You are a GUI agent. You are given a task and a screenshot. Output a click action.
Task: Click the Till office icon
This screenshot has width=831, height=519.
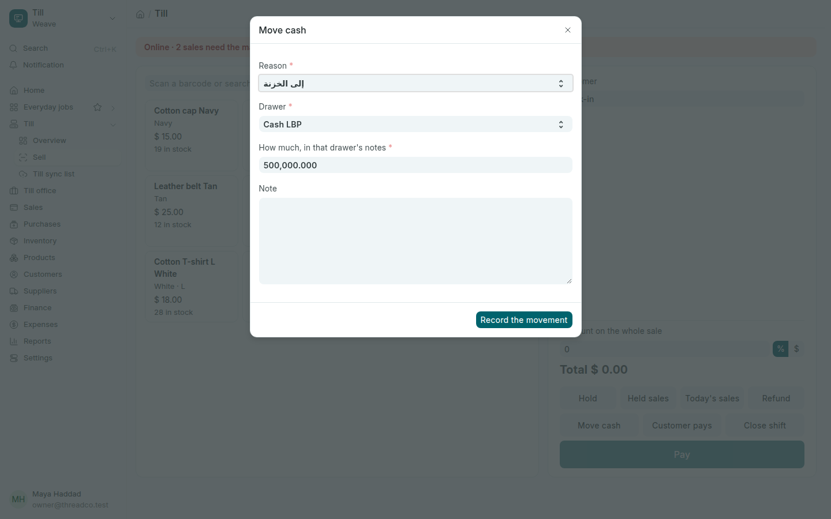pos(14,191)
